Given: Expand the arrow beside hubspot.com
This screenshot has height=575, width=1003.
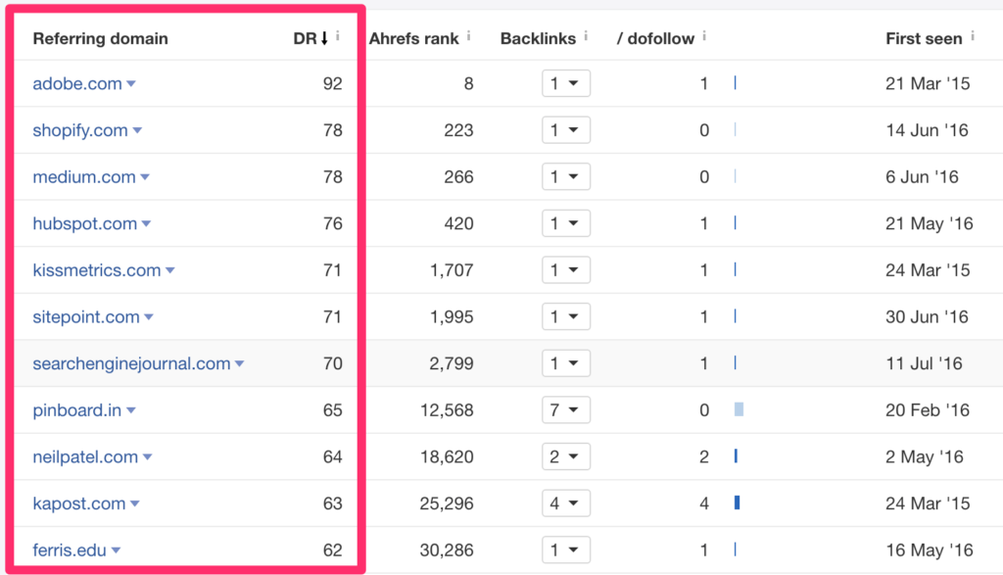Looking at the screenshot, I should point(147,224).
